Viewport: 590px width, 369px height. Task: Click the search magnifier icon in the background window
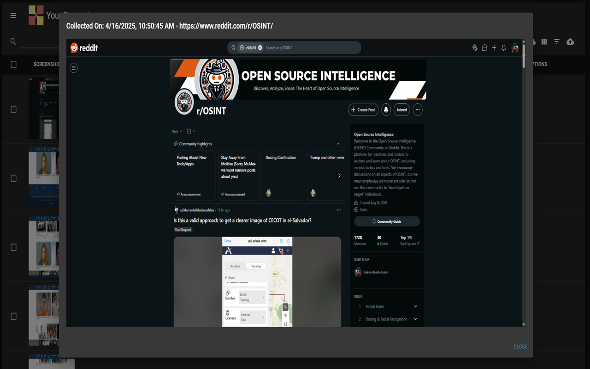(x=13, y=42)
